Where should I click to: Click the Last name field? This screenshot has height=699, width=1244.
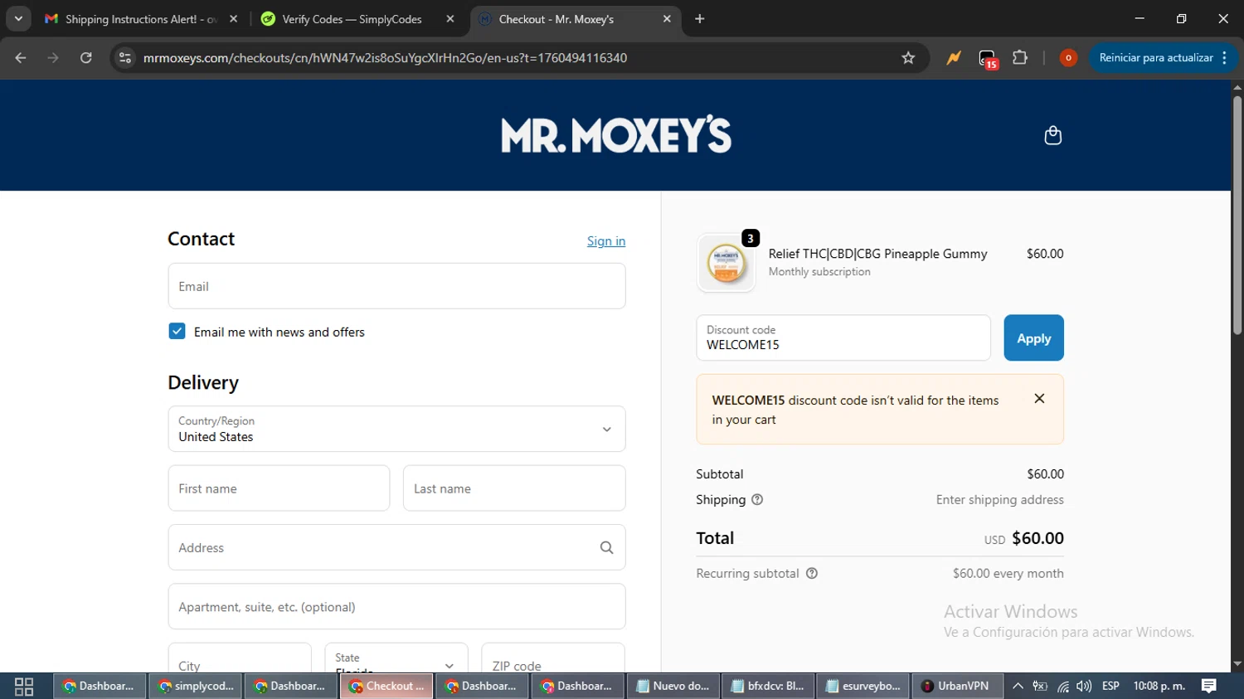pos(514,488)
